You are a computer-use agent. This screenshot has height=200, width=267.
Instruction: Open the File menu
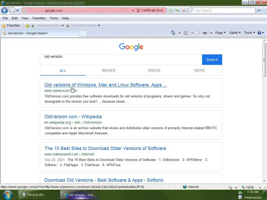click(5, 18)
